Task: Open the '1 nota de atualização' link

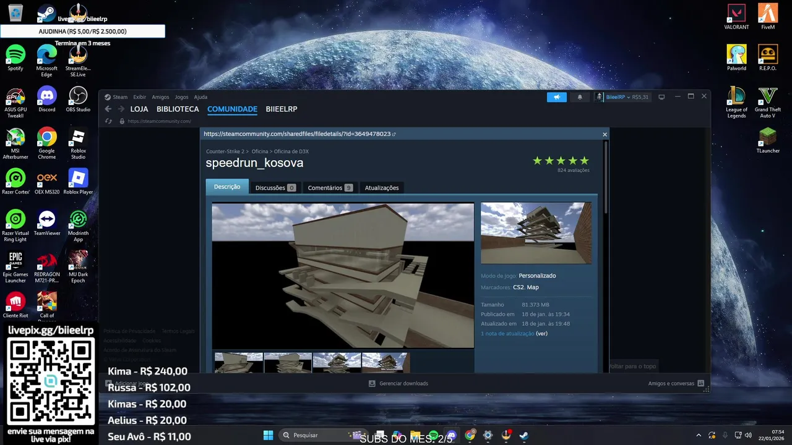Action: point(507,334)
